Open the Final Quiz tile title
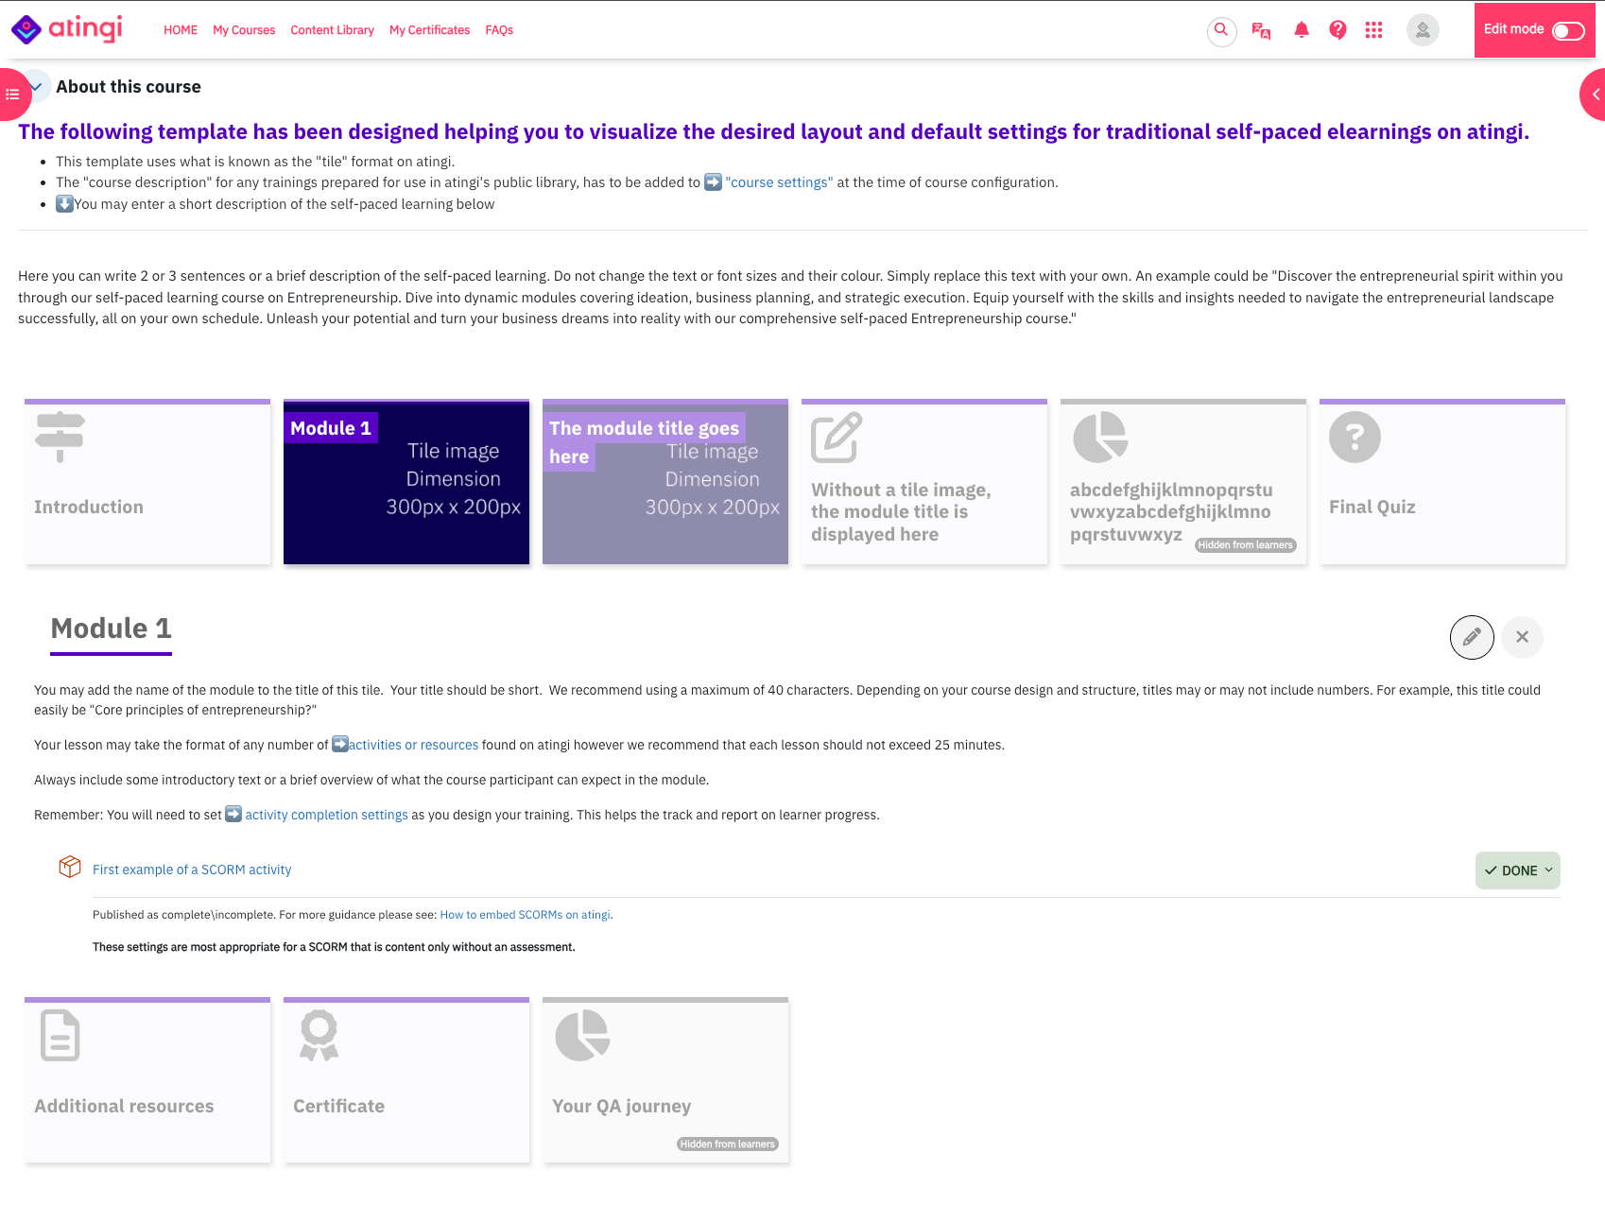This screenshot has width=1605, height=1205. pyautogui.click(x=1372, y=507)
